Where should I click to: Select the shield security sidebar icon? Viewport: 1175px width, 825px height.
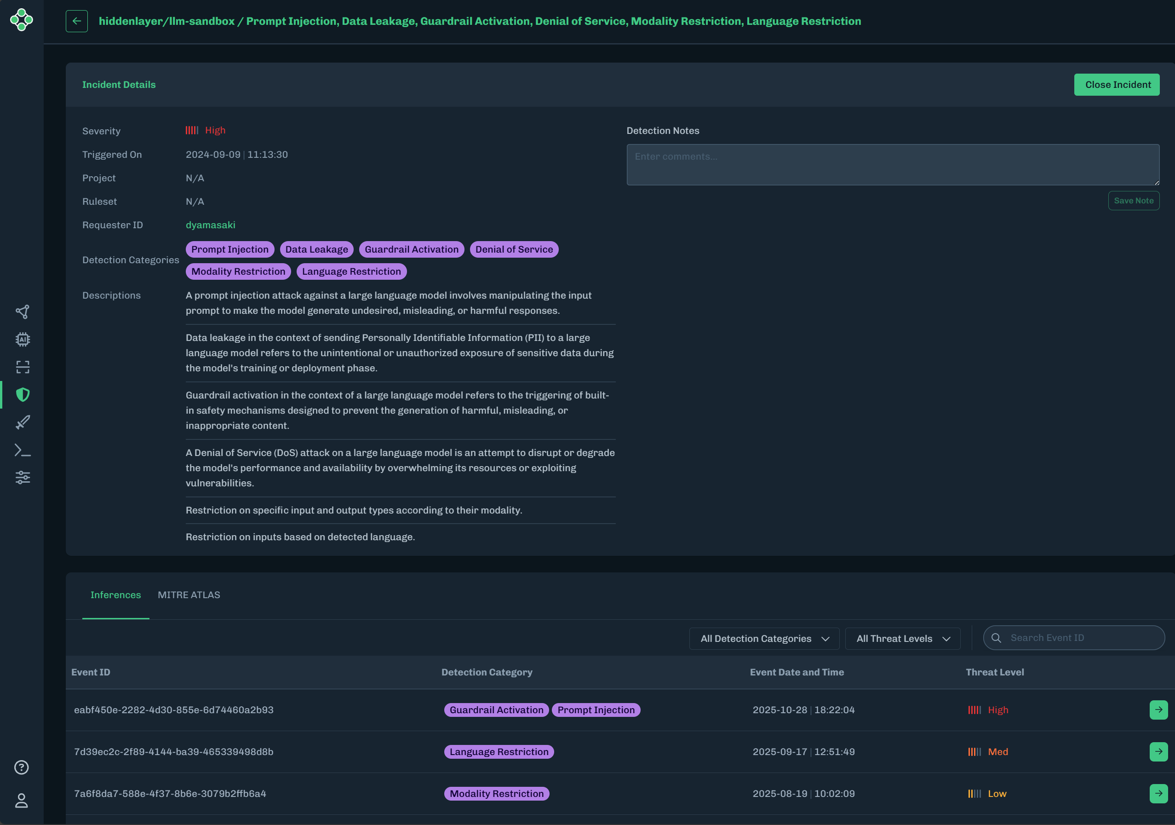tap(22, 394)
